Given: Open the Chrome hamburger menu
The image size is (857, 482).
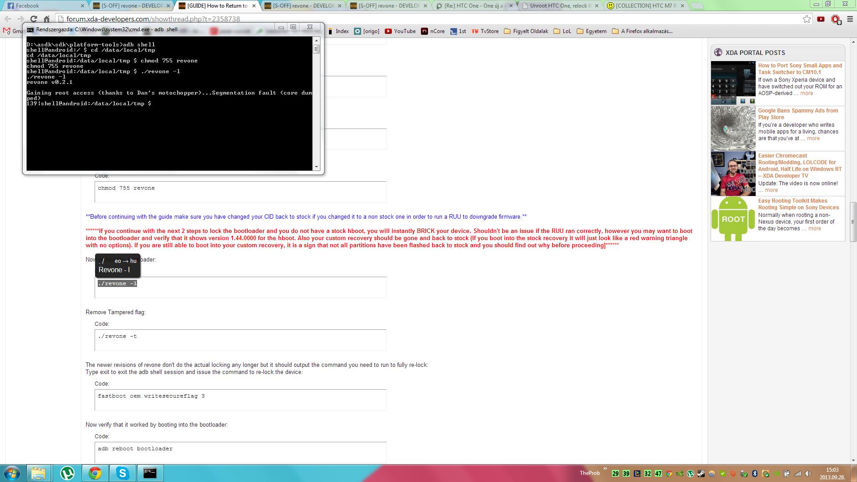Looking at the screenshot, I should [x=850, y=19].
